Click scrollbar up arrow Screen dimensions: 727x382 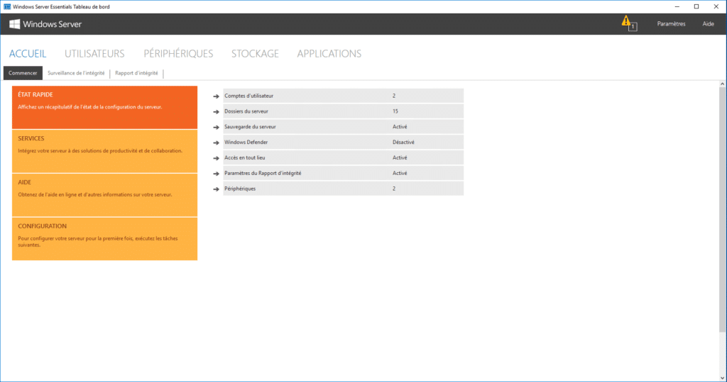tap(722, 84)
